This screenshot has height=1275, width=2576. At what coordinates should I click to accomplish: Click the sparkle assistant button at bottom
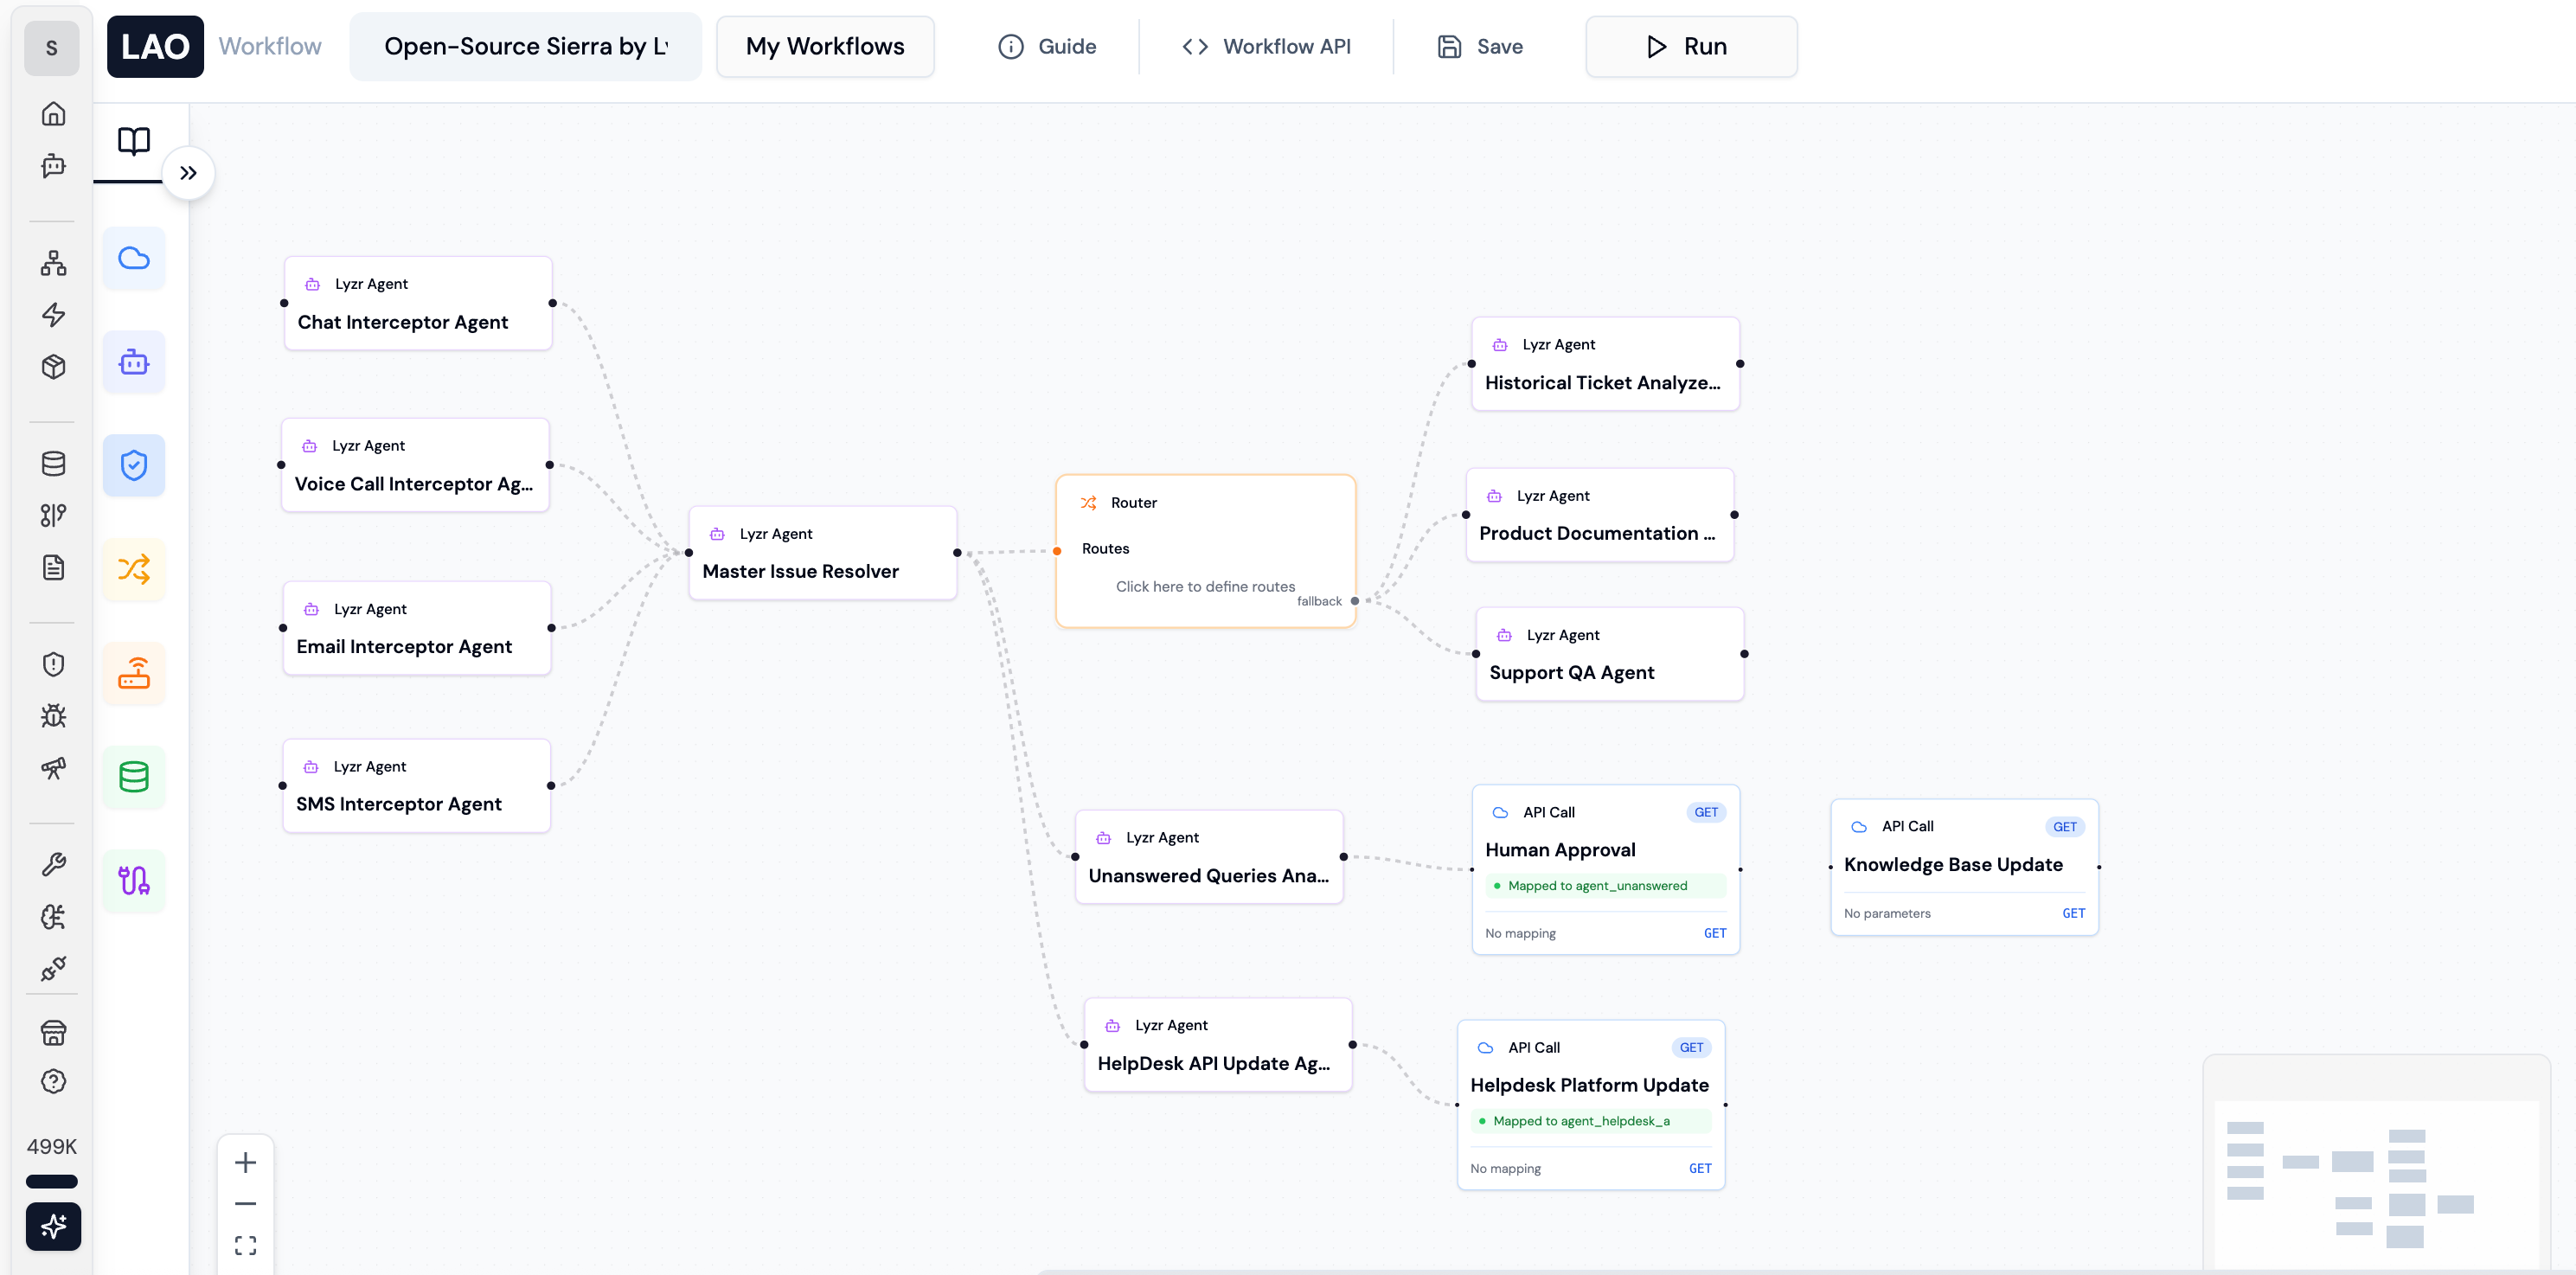click(53, 1226)
